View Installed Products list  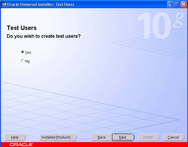coord(58,137)
